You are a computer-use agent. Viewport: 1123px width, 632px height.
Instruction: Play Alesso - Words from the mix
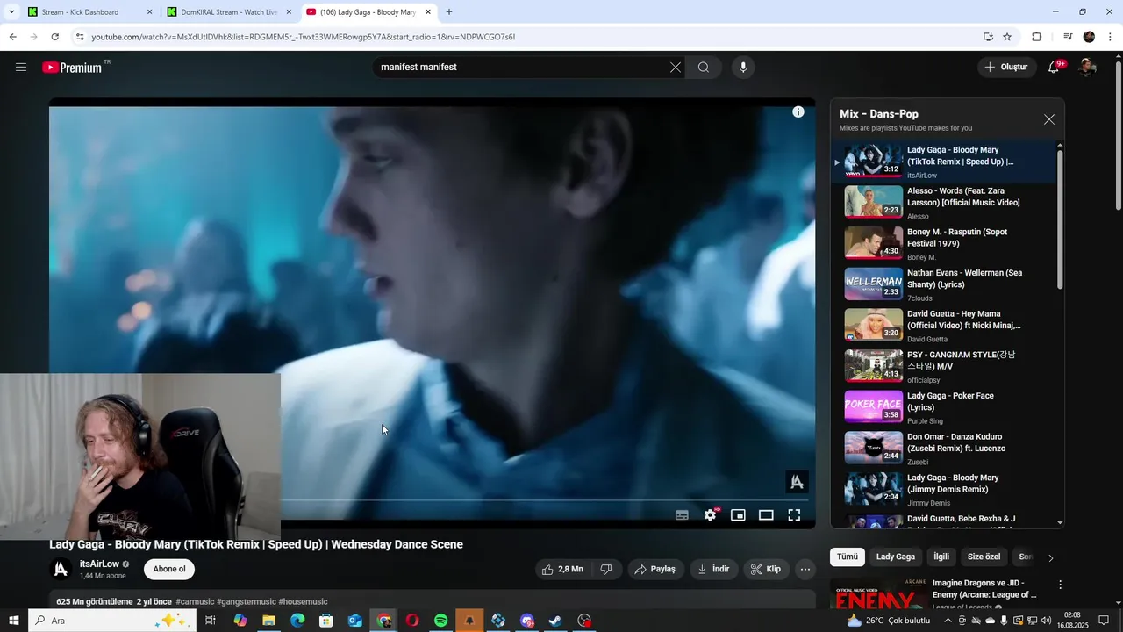[x=944, y=203]
